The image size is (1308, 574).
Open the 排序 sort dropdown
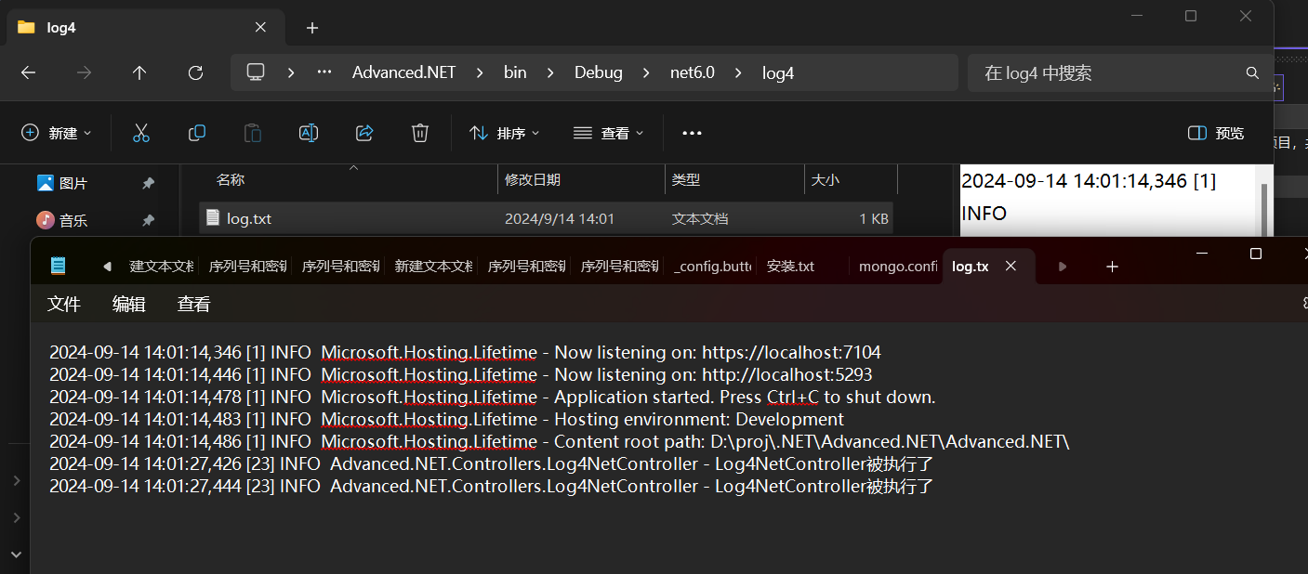(505, 133)
